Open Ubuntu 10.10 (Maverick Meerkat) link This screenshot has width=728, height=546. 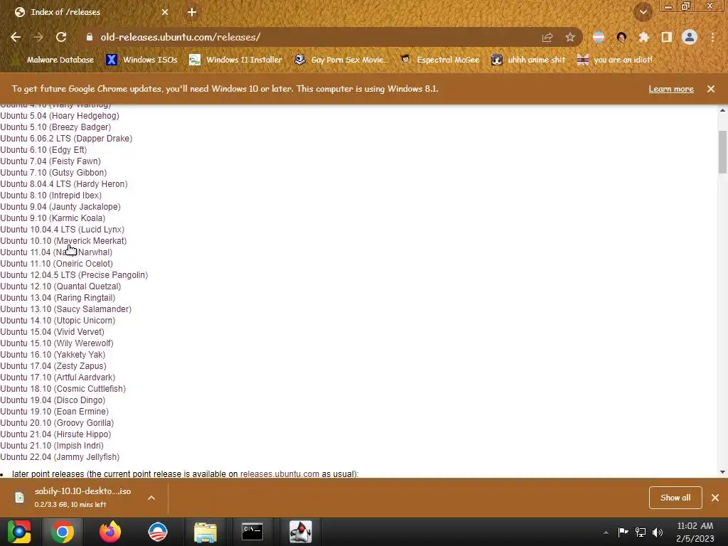coord(63,240)
